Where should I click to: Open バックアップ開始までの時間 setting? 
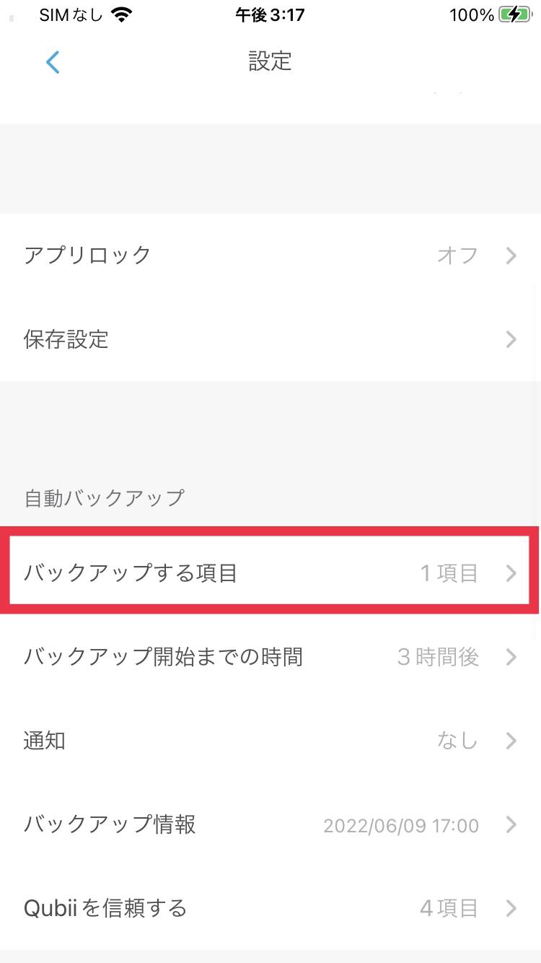click(x=270, y=657)
